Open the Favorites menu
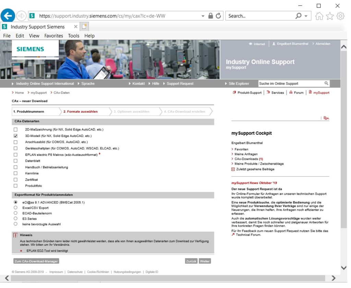This screenshot has width=351, height=288. 54,36
